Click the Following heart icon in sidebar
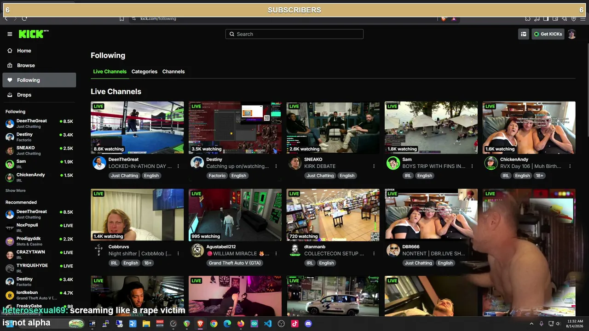Image resolution: width=589 pixels, height=331 pixels. point(10,80)
